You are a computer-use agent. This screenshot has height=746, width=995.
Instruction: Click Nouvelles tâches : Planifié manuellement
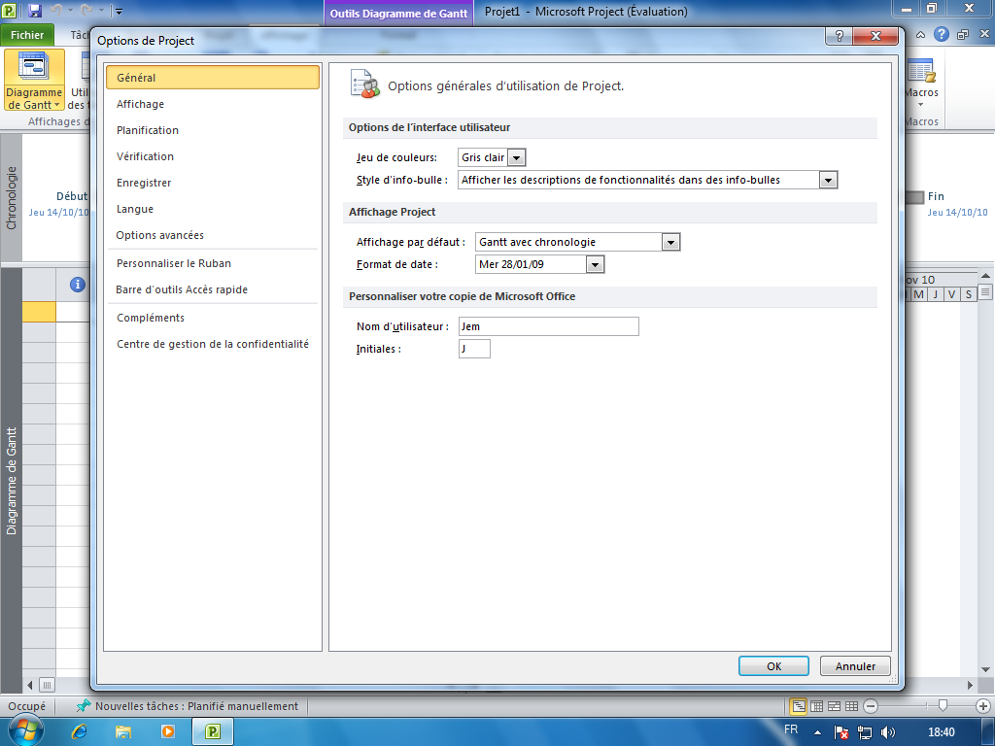pyautogui.click(x=196, y=706)
